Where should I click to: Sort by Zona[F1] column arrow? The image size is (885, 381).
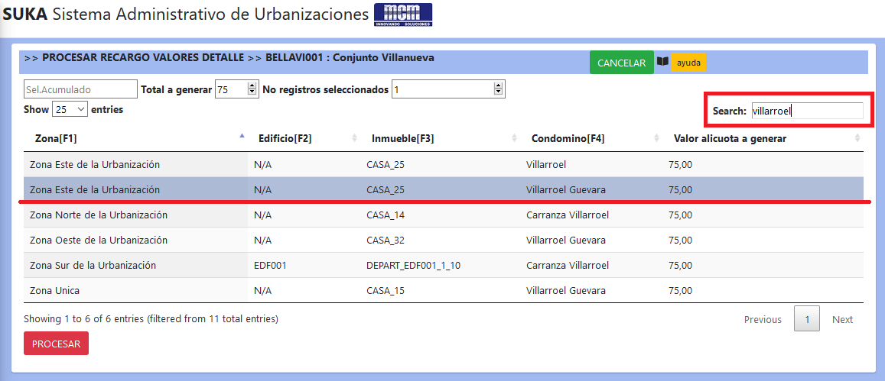(242, 136)
